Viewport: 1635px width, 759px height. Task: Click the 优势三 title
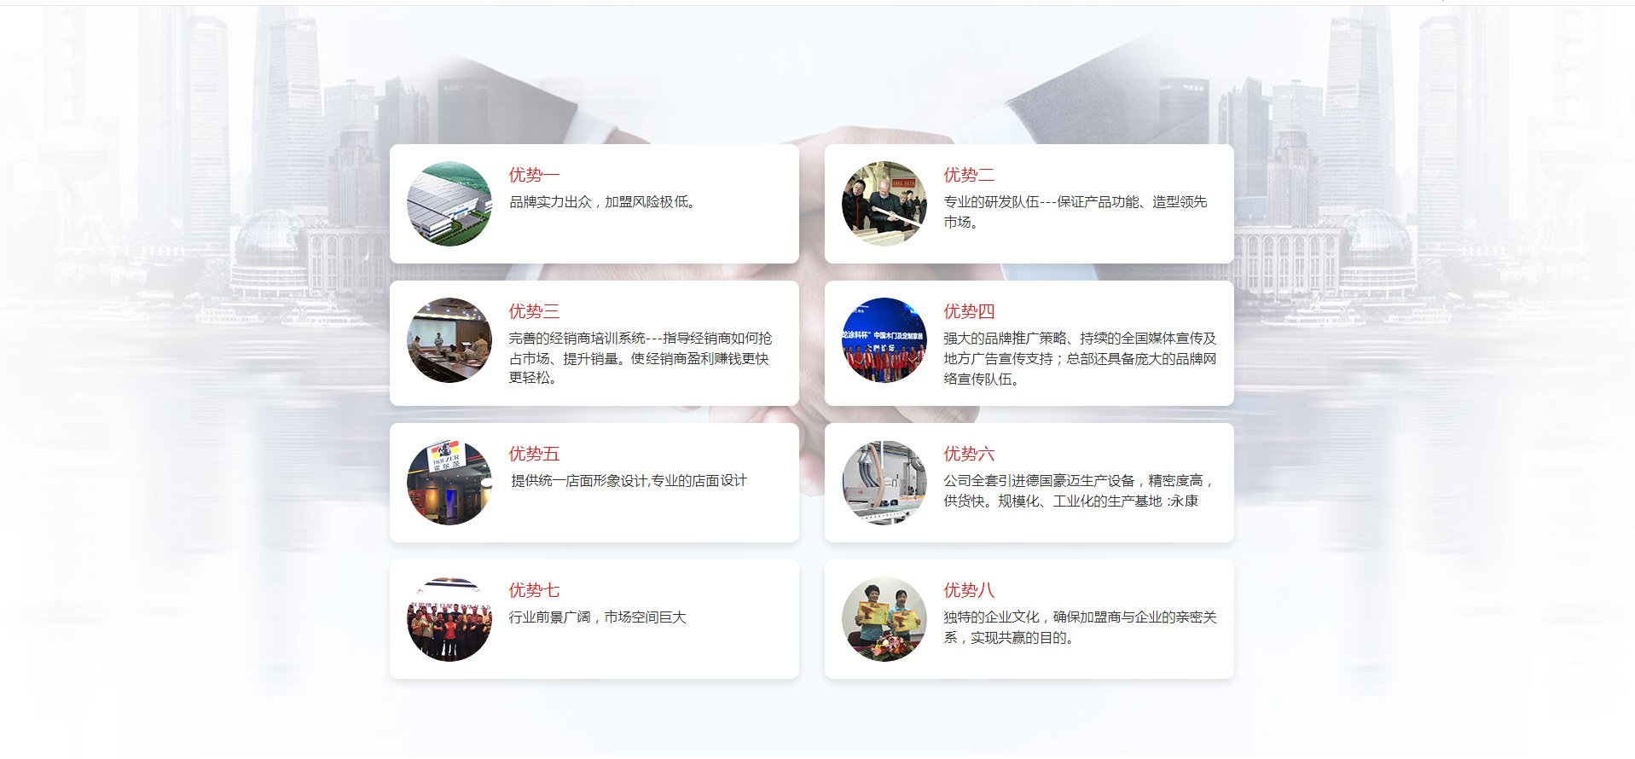click(534, 311)
